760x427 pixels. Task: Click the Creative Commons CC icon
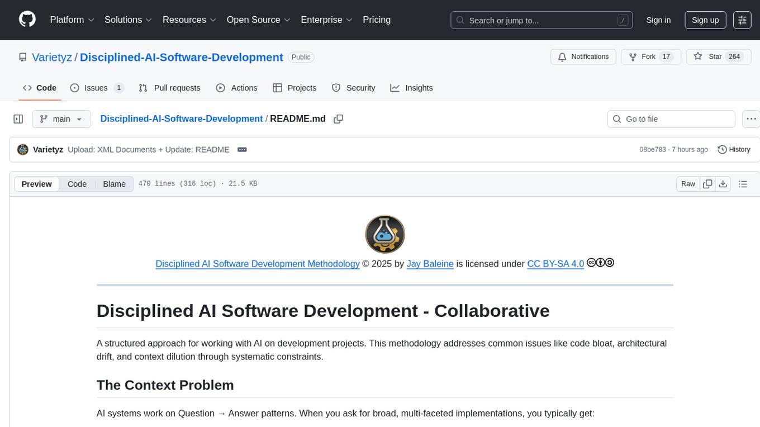pyautogui.click(x=591, y=262)
